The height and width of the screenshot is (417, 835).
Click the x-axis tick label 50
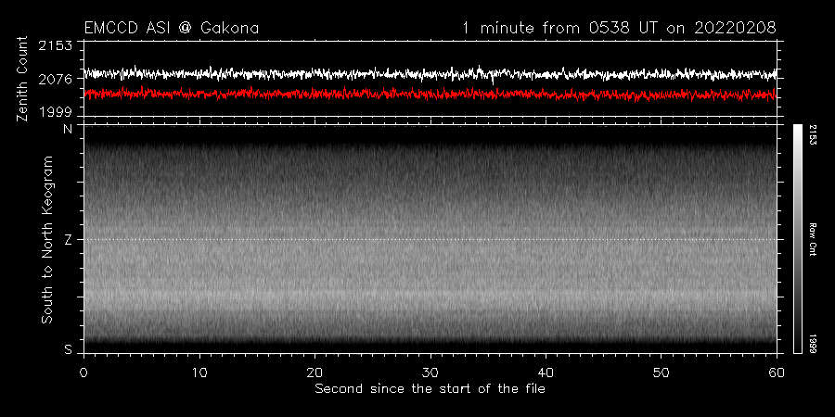(662, 373)
